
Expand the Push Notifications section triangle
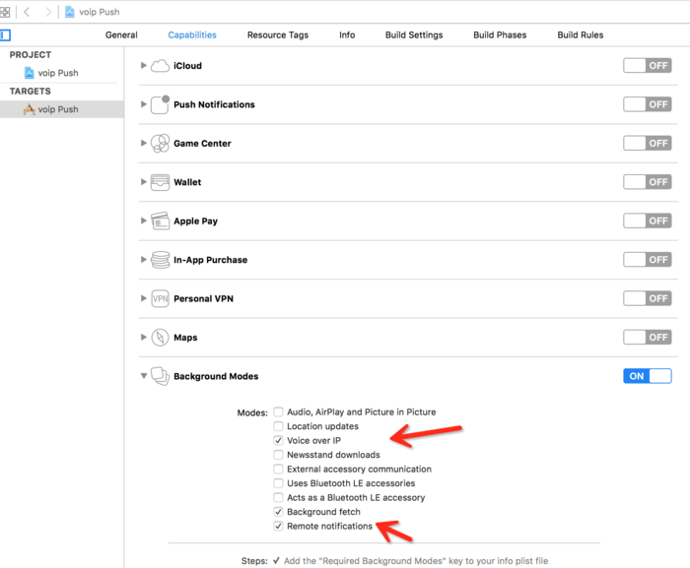[x=144, y=104]
